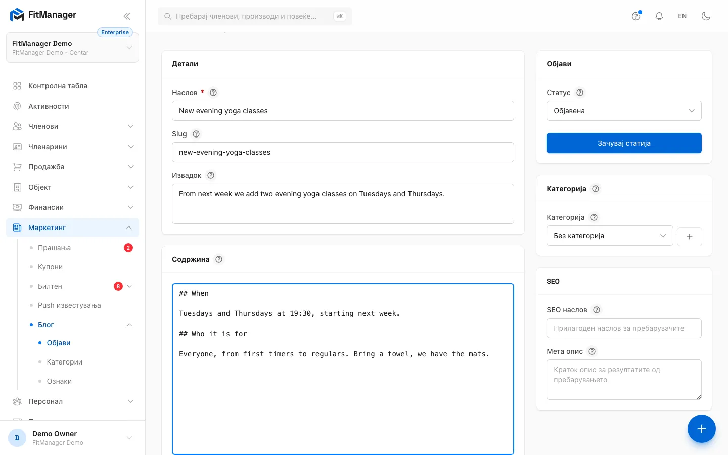The width and height of the screenshot is (728, 455).
Task: Click the Зачувај статија button
Action: [x=624, y=143]
